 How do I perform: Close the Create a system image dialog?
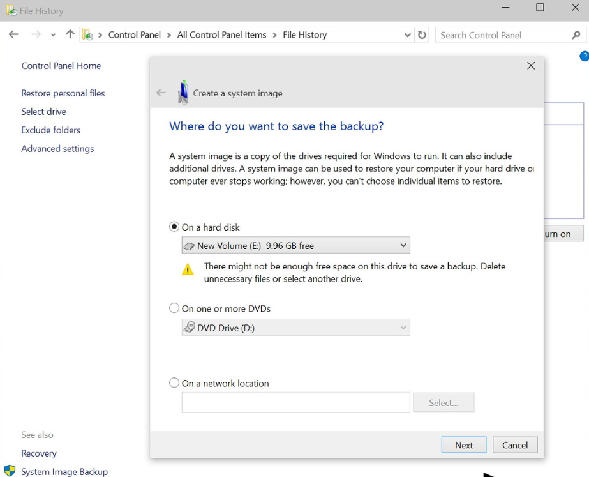[x=531, y=66]
